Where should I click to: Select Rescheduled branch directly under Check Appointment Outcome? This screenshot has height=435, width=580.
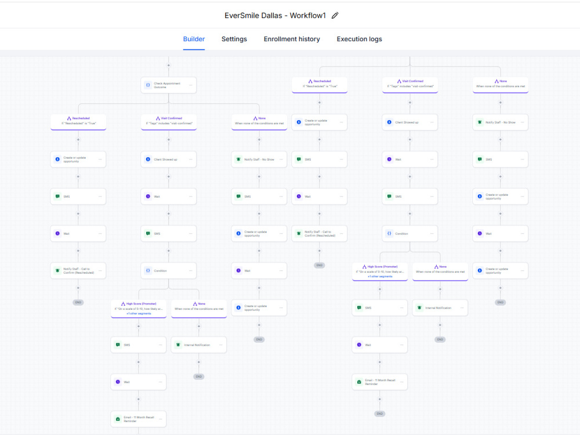[x=78, y=122]
